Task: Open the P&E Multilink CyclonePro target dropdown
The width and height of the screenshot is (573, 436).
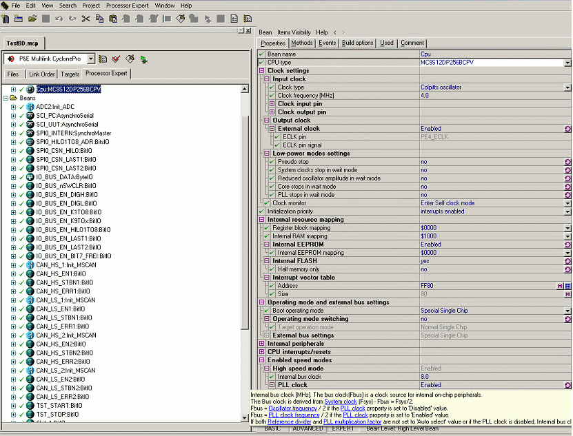Action: click(91, 59)
